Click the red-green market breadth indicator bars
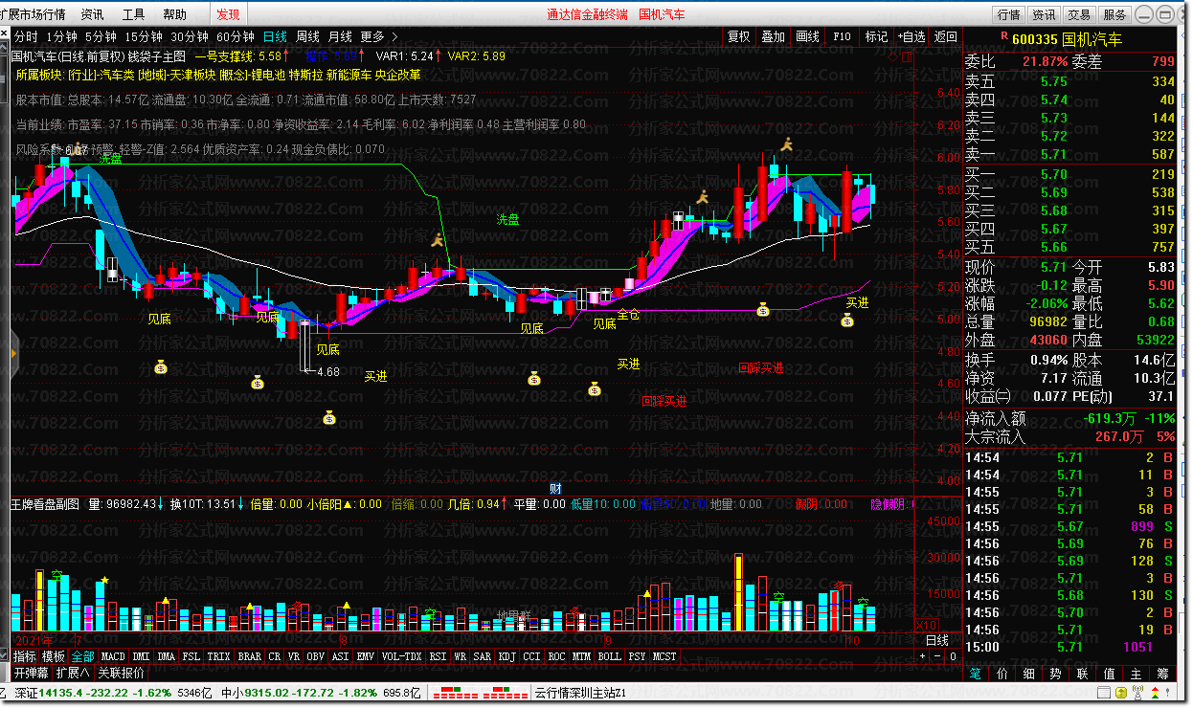This screenshot has width=1193, height=708. [x=481, y=693]
